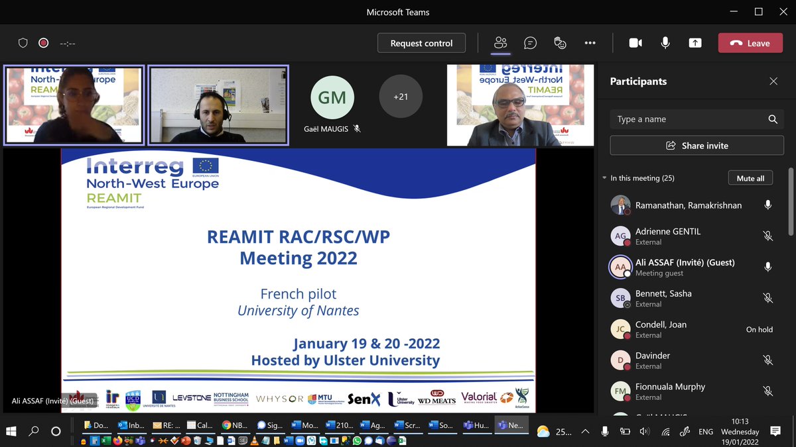Select headset man video thumbnail
The image size is (796, 447).
point(218,105)
